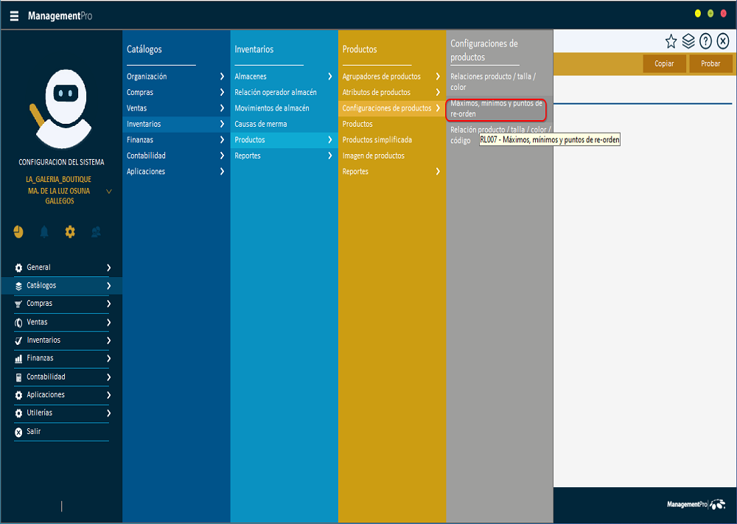
Task: Choose Productos simplificada from Productos menu
Action: 377,140
